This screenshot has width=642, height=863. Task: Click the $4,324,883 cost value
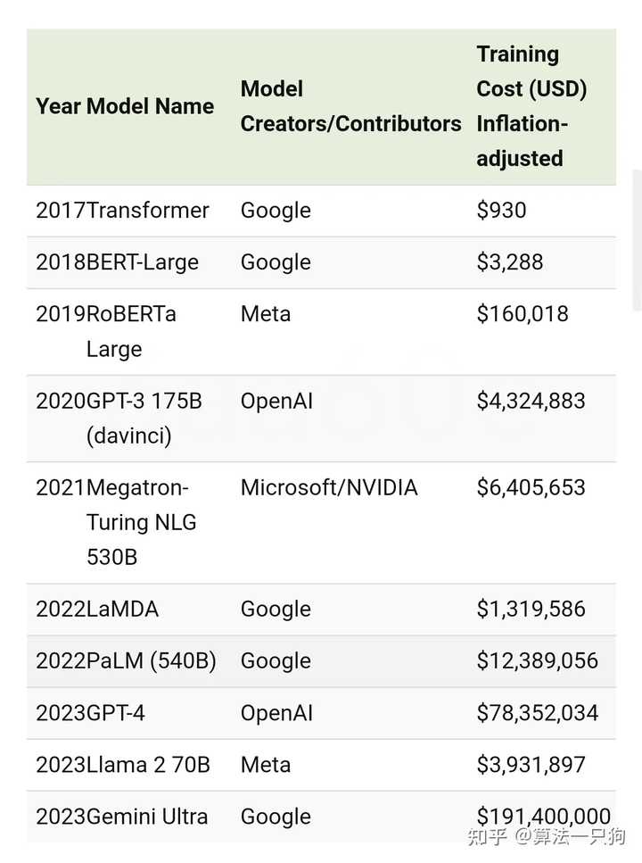531,401
